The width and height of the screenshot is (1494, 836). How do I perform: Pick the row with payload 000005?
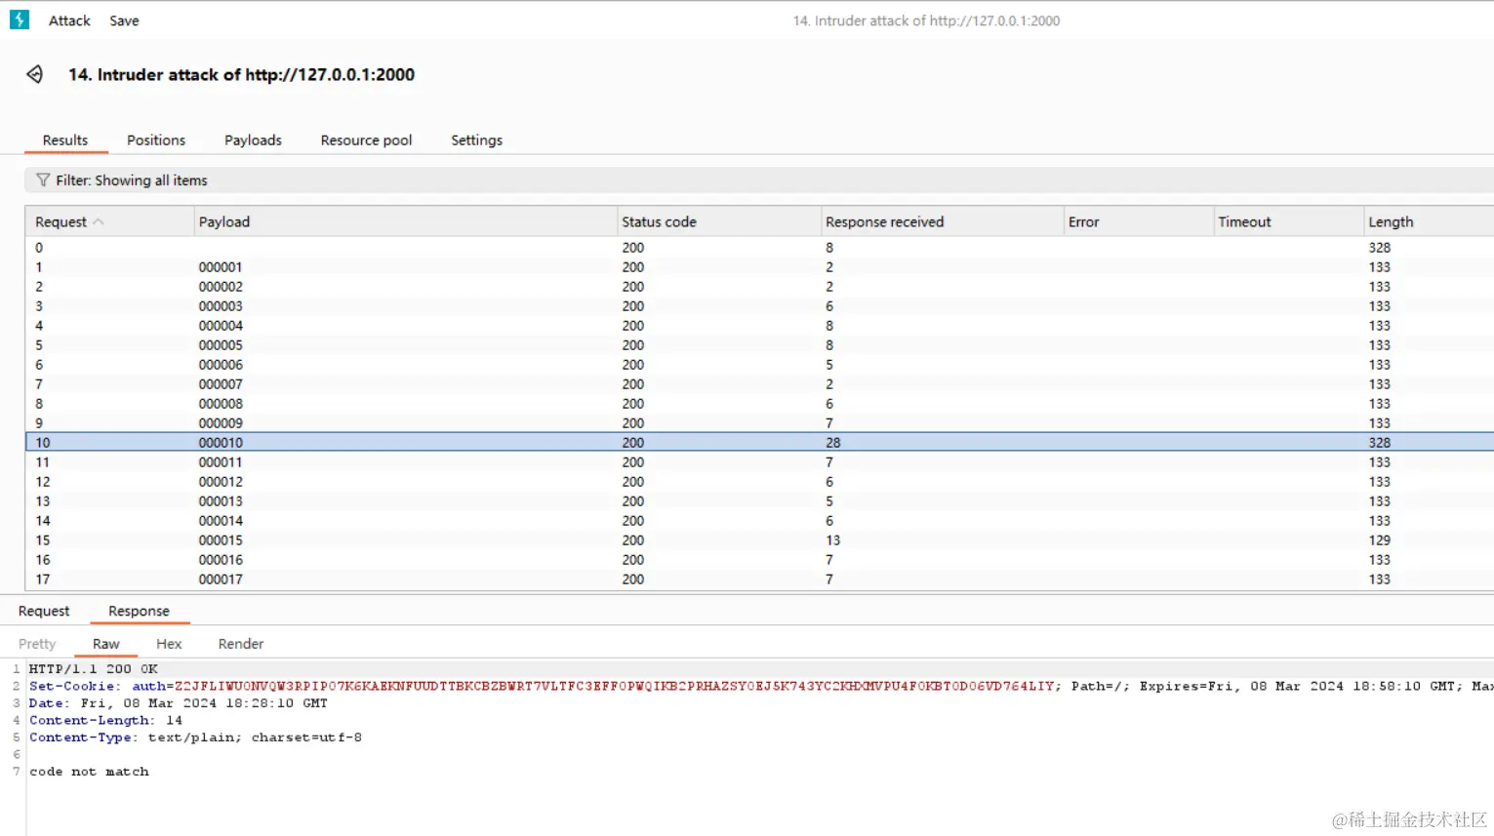click(x=759, y=345)
